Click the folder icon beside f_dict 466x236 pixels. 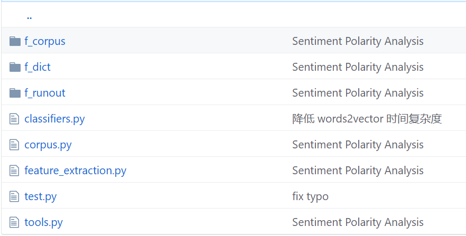15,67
